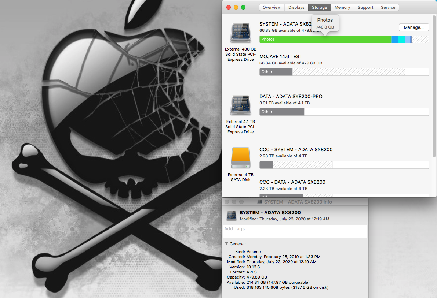Click the blue segment in SYSTEM storage bar
437x298 pixels.
[x=395, y=39]
